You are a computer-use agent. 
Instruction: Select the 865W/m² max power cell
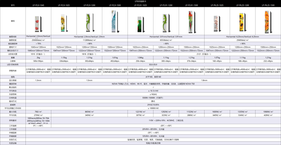tap(89, 111)
